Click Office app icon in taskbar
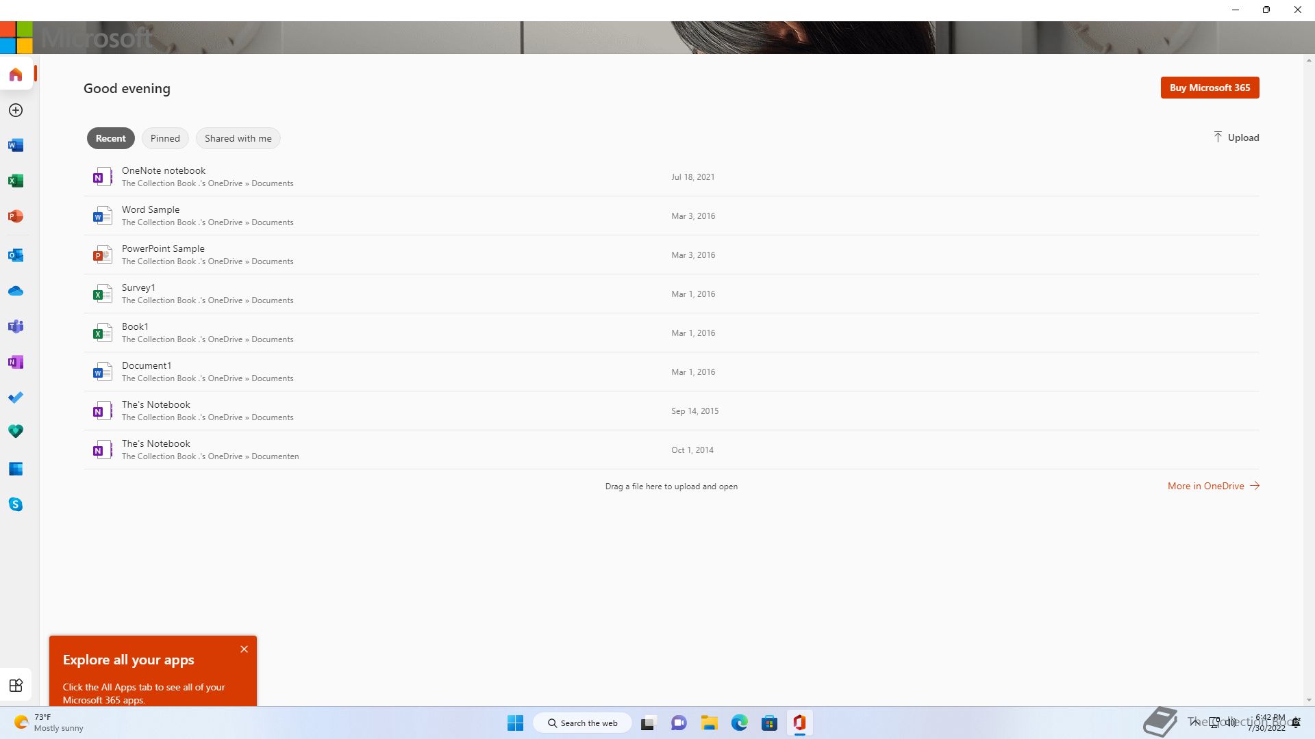Viewport: 1315px width, 739px height. [x=799, y=723]
